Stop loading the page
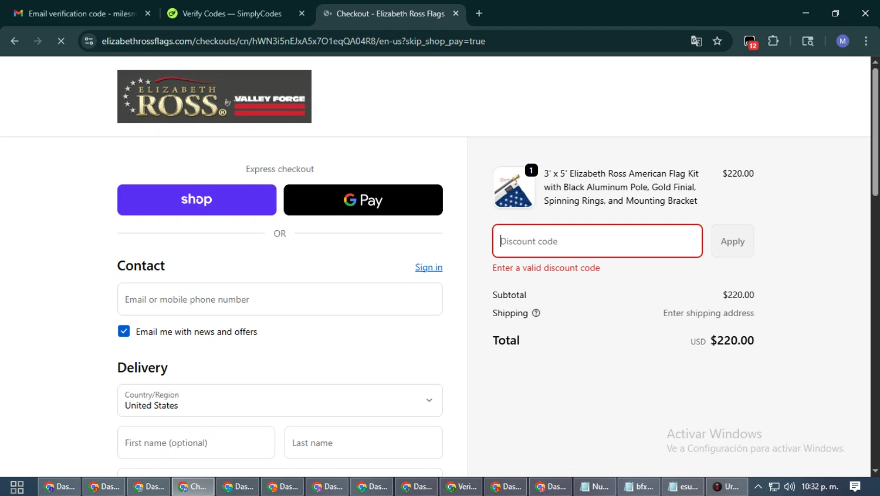 pos(61,41)
